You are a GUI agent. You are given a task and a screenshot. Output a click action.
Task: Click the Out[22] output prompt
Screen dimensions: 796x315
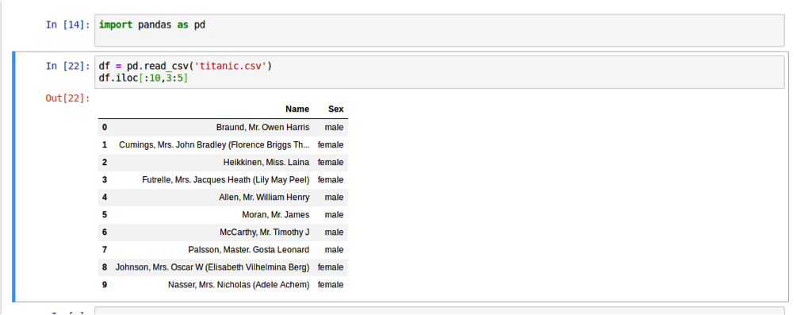click(x=68, y=98)
